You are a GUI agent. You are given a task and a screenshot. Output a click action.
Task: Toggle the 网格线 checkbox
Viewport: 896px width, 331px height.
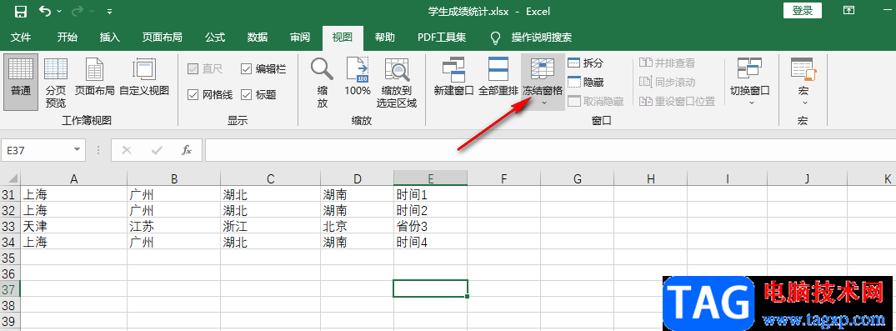coord(210,94)
